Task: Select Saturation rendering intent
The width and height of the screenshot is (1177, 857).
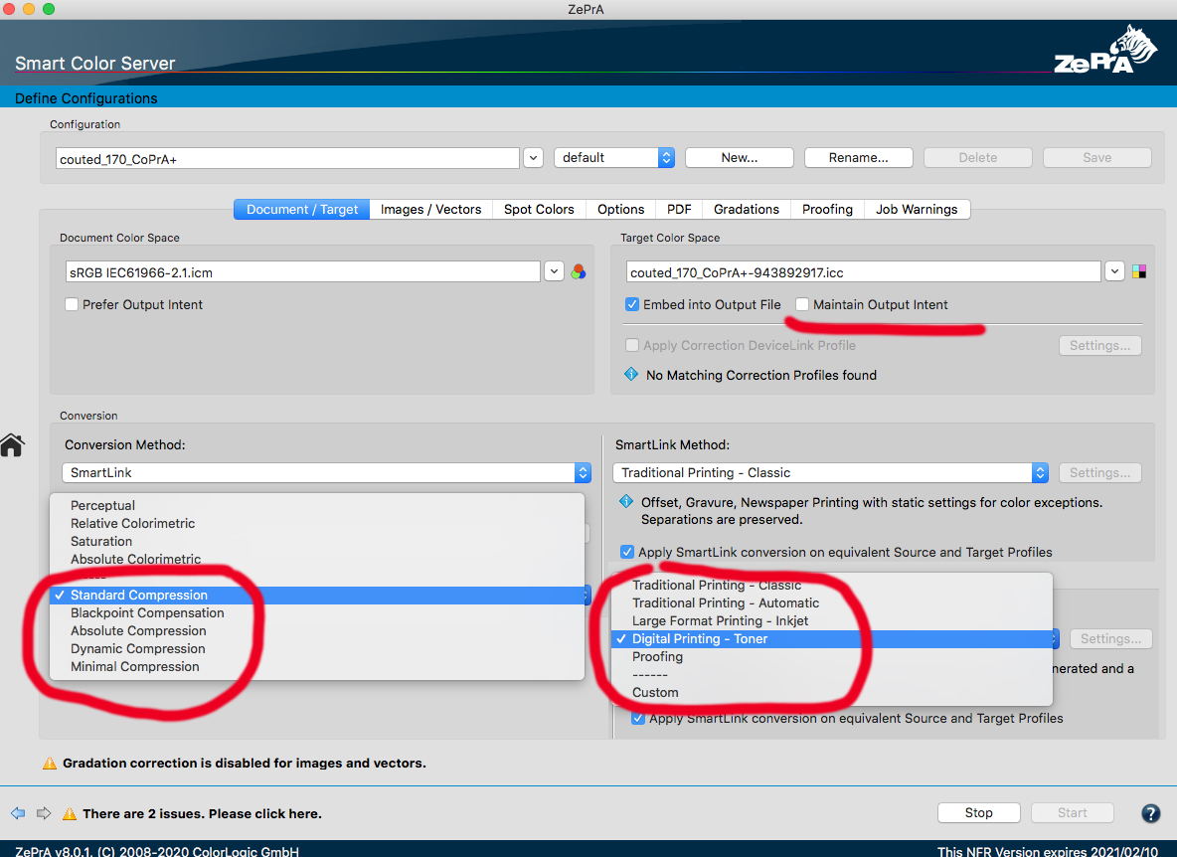Action: pos(317,542)
